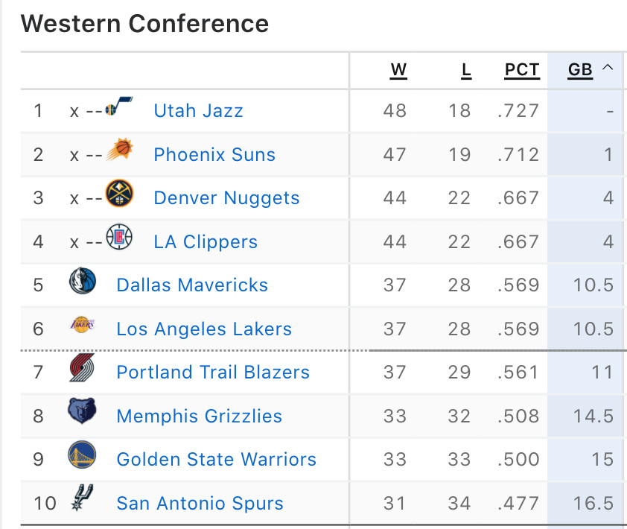Click the Dallas Mavericks logo icon
Screen dimensions: 627x529
pos(83,280)
